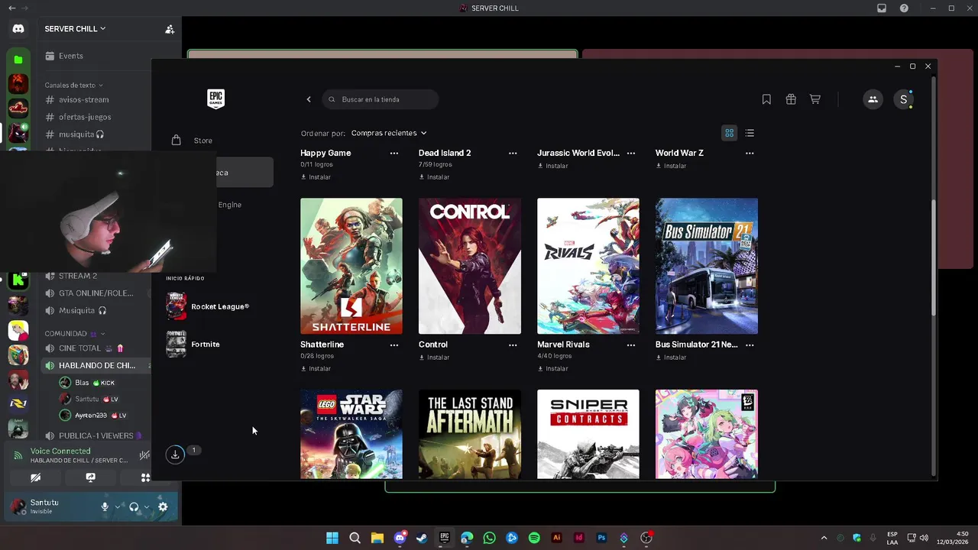Mute the Discord microphone
978x550 pixels.
click(x=105, y=507)
